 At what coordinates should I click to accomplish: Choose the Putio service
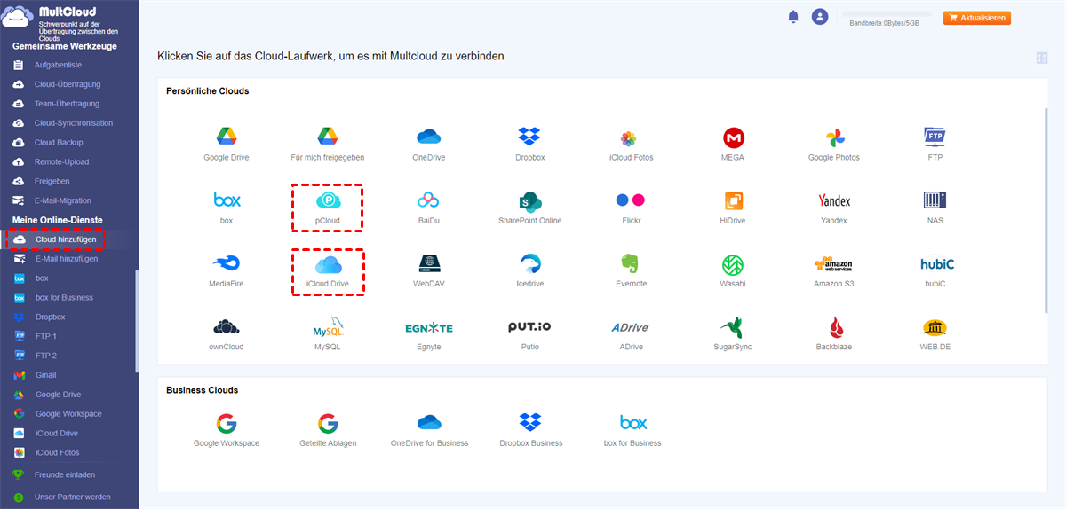(530, 333)
